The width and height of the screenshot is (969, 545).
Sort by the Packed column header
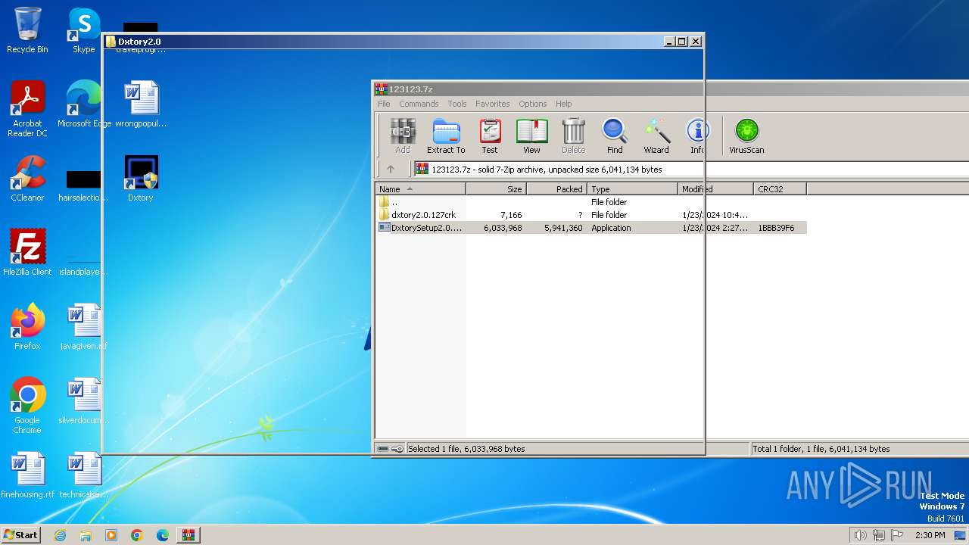pyautogui.click(x=556, y=189)
